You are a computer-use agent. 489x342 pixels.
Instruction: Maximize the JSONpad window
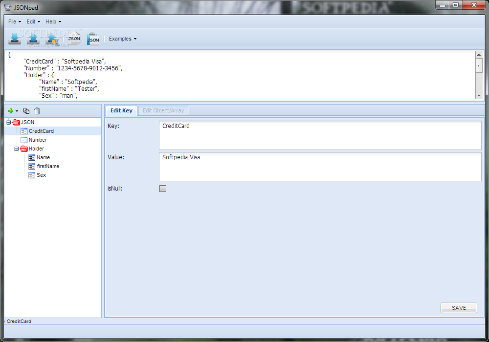[x=456, y=5]
